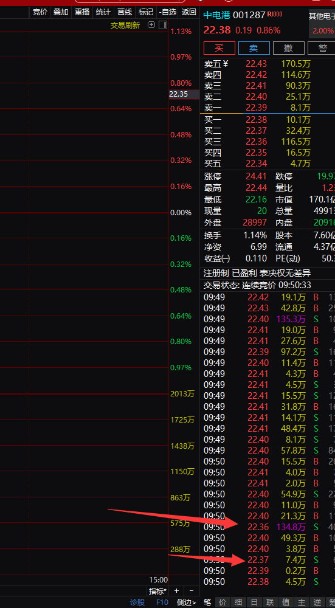Open 诊股 stock diagnosis link

click(137, 602)
